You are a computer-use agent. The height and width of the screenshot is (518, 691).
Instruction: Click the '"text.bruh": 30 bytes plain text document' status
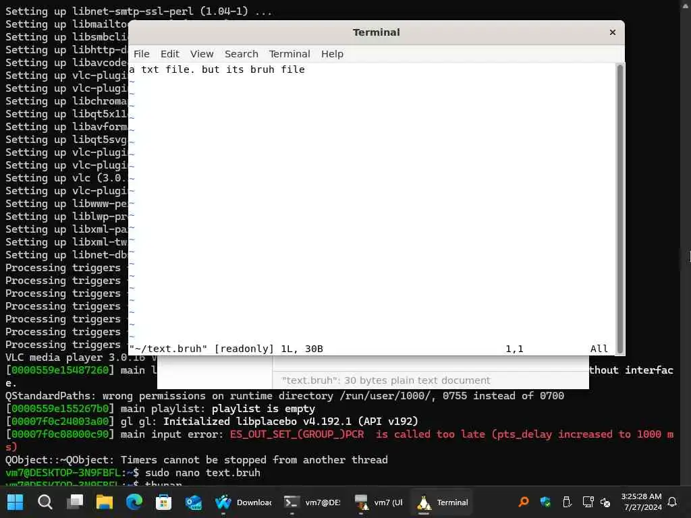385,380
